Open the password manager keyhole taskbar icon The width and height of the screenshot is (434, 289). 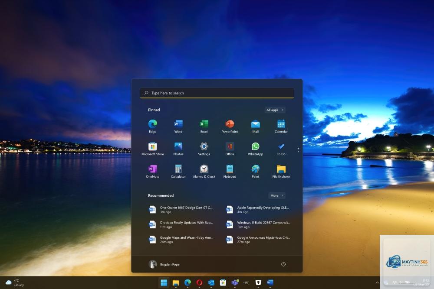(258, 283)
